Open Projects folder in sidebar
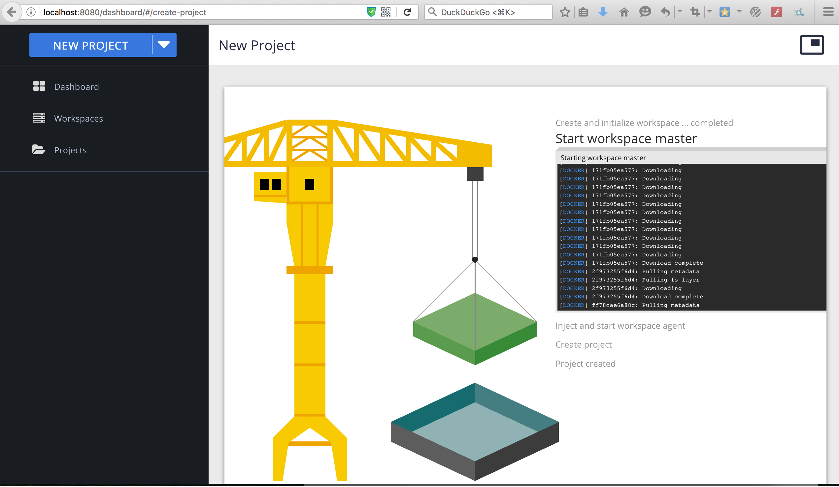Screen dimensions: 839x487 [x=70, y=150]
